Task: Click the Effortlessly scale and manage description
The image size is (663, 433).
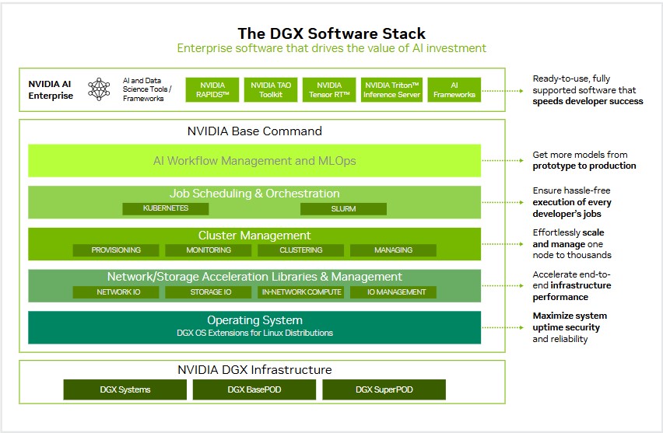Action: (572, 244)
